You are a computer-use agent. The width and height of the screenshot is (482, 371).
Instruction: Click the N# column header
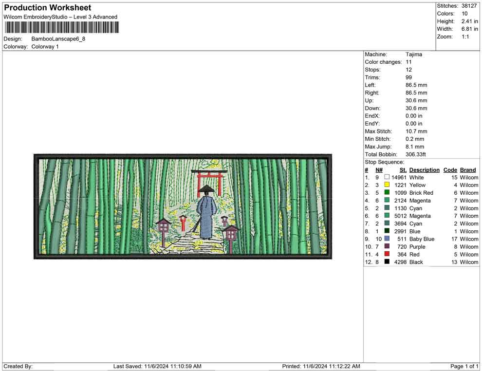(379, 170)
